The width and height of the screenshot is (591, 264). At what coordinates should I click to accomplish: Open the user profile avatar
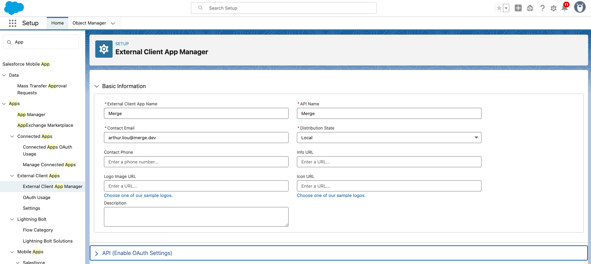pyautogui.click(x=580, y=7)
